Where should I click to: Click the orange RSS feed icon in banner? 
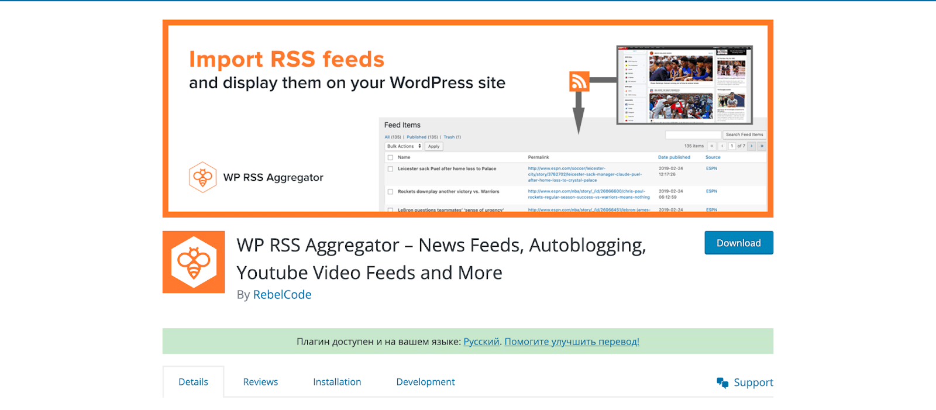click(x=579, y=81)
